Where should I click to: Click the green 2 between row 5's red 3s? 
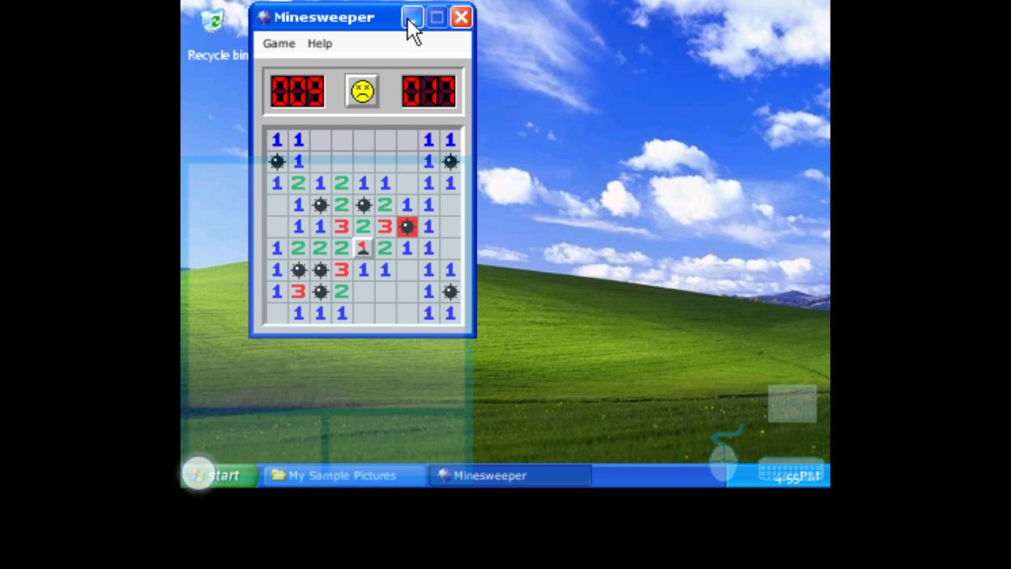pyautogui.click(x=363, y=227)
